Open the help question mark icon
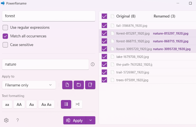196x127 pixels. 18,120
